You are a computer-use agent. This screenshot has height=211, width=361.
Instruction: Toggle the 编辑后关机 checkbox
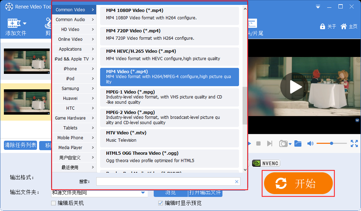(54, 203)
